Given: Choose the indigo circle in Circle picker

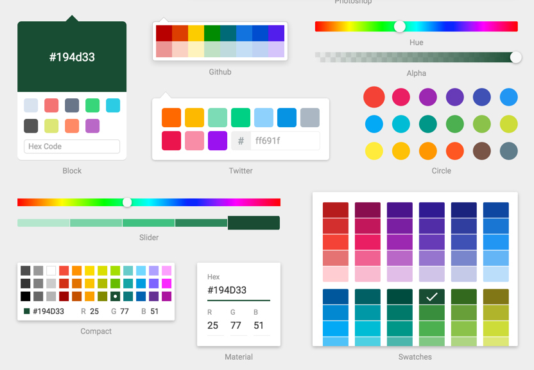Looking at the screenshot, I should 482,97.
